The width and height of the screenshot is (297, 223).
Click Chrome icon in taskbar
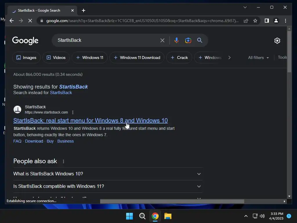coord(155,216)
